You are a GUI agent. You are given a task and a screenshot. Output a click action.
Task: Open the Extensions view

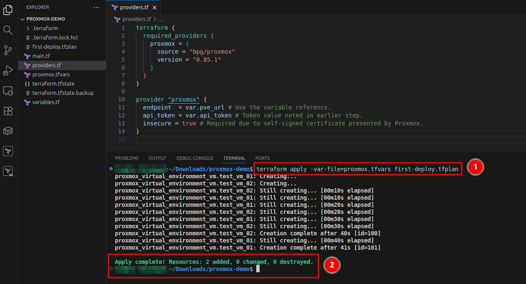point(8,111)
